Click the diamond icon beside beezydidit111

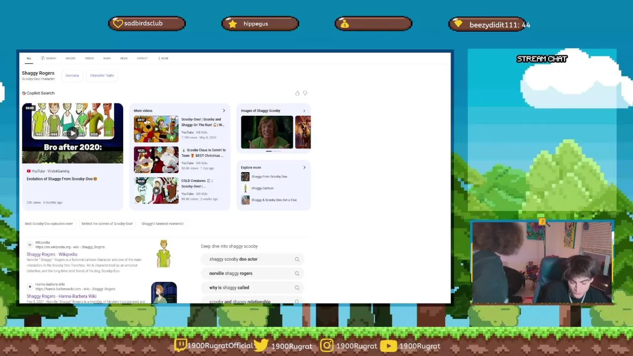tap(458, 24)
